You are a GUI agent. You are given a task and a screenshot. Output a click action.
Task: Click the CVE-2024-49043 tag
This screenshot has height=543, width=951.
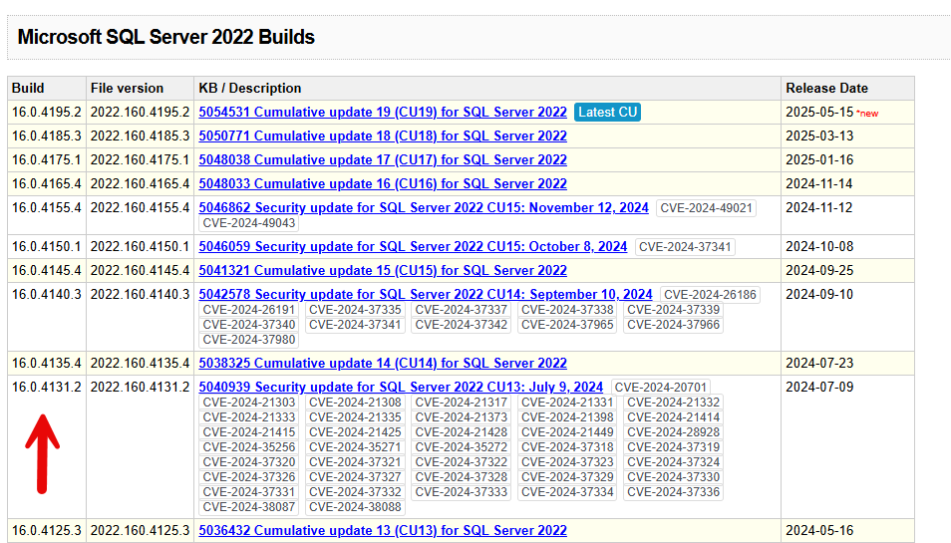point(249,223)
